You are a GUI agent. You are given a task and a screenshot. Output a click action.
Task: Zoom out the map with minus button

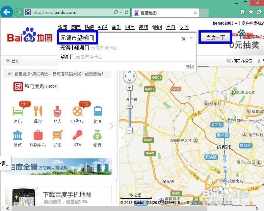click(130, 130)
